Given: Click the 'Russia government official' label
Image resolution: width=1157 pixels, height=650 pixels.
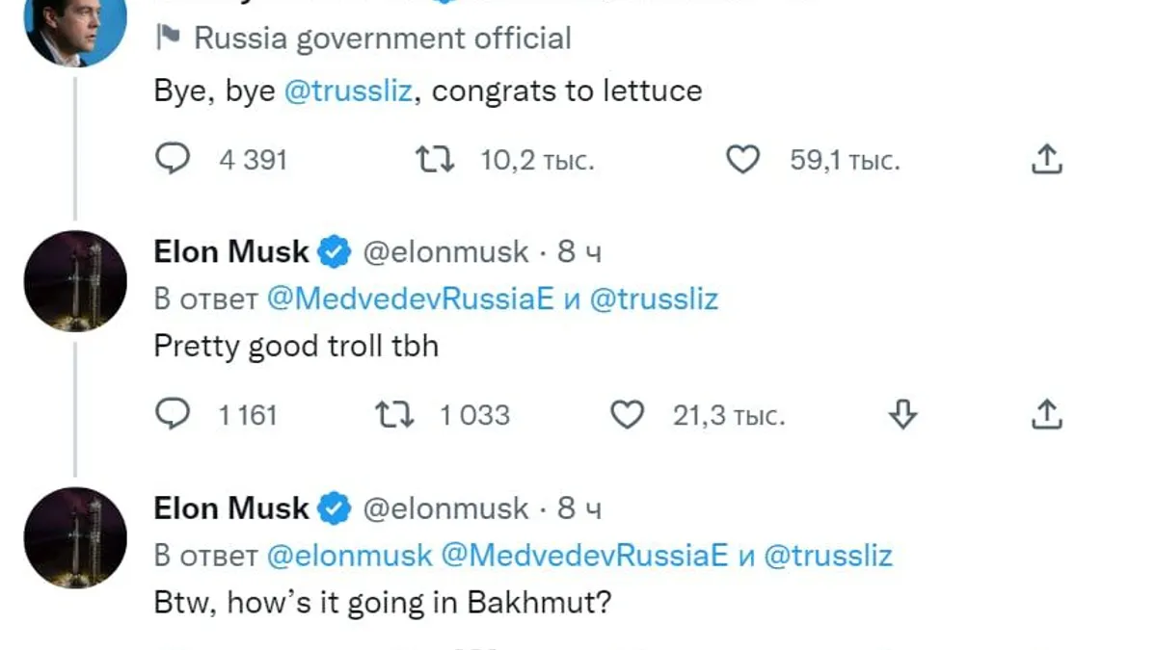Looking at the screenshot, I should (x=382, y=39).
